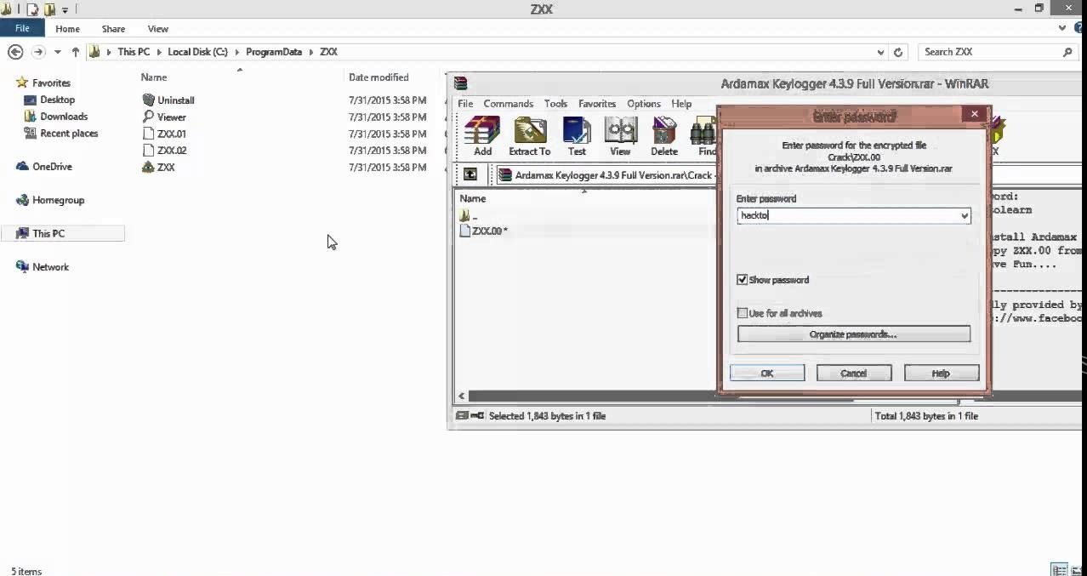Open WinRAR Options menu

[x=644, y=104]
